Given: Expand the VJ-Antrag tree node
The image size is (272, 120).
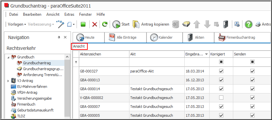Looking at the screenshot, I should [8, 81].
